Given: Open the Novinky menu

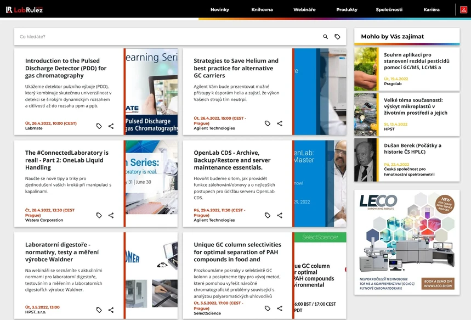Looking at the screenshot, I should coord(219,10).
